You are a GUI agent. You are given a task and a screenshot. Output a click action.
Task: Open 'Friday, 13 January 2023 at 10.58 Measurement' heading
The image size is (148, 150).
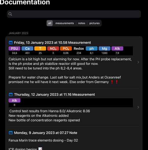[x=52, y=43]
